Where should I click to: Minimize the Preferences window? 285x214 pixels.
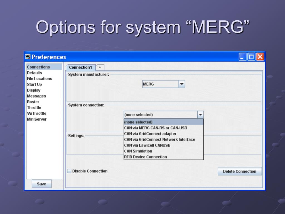pos(242,57)
